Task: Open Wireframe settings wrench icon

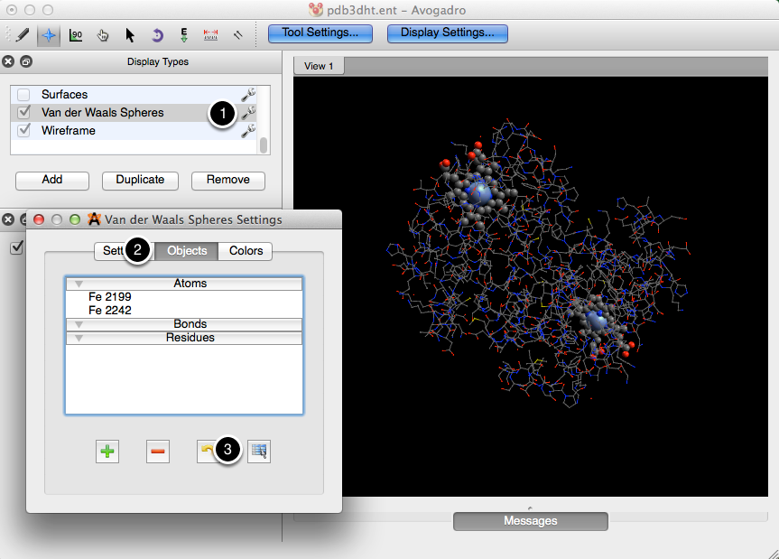Action: pyautogui.click(x=248, y=131)
